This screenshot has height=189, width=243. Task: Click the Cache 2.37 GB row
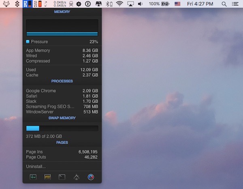62,75
